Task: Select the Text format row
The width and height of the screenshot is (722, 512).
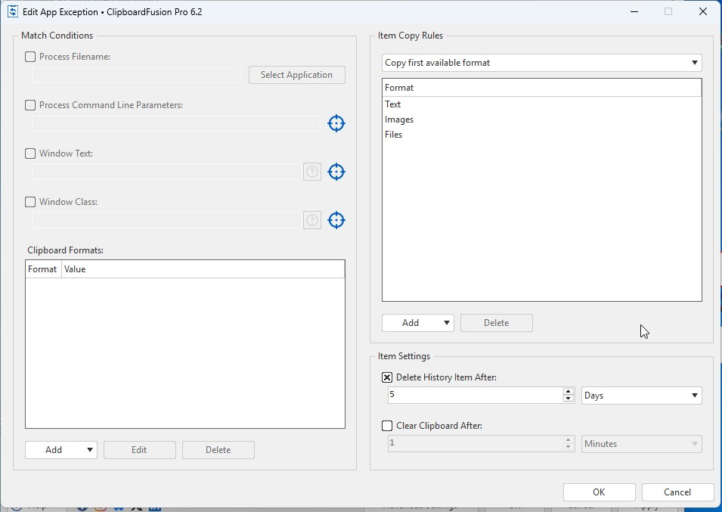Action: (393, 104)
